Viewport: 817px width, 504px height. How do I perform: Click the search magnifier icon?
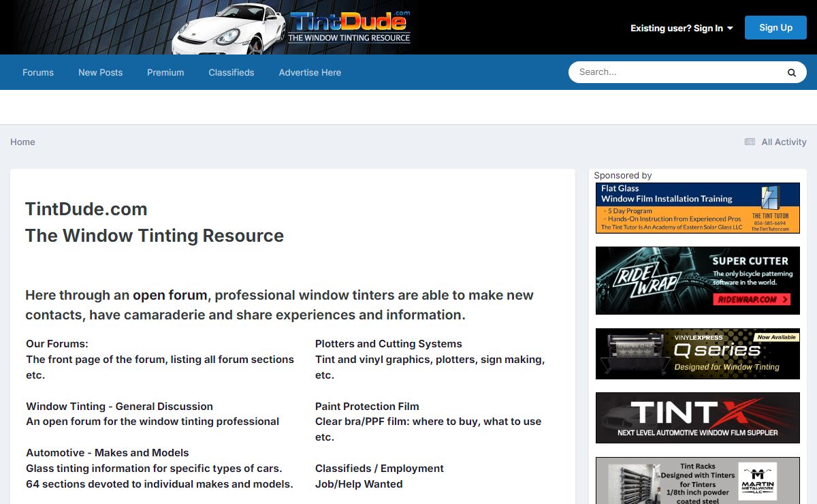pyautogui.click(x=791, y=72)
